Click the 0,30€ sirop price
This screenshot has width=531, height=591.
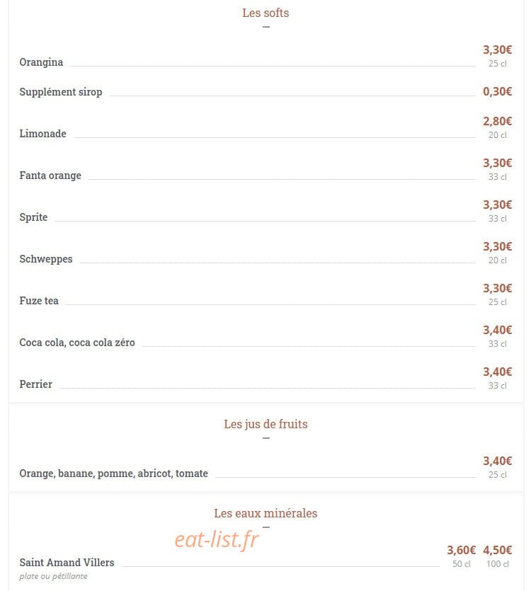click(498, 91)
